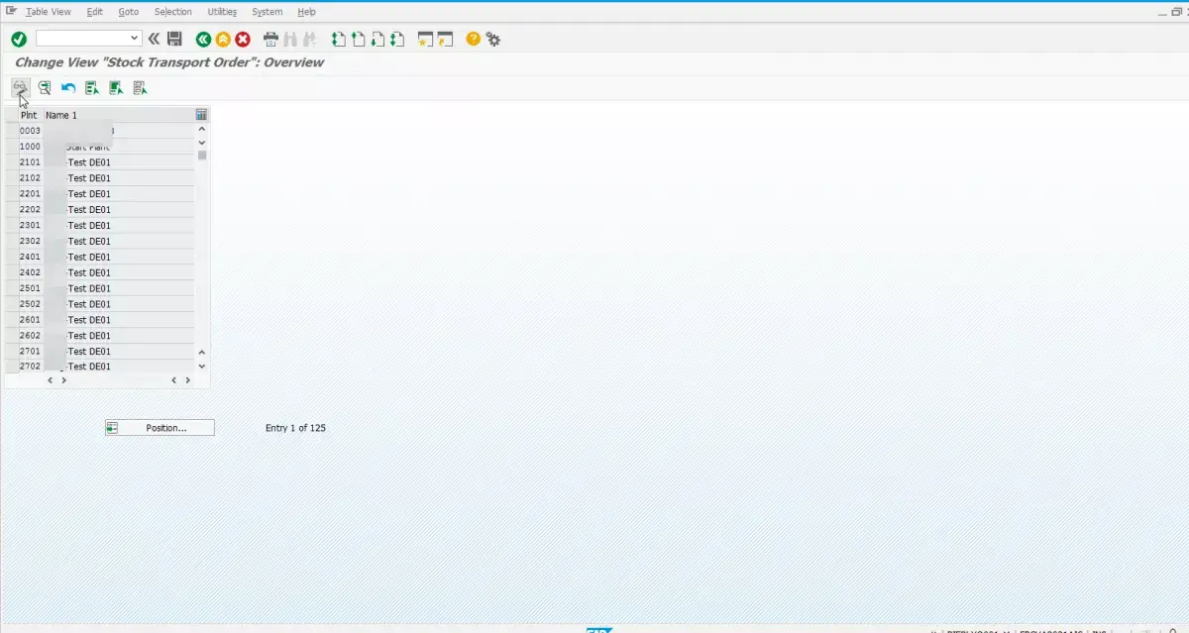The image size is (1189, 633).
Task: Click the Find binoculars icon
Action: tap(290, 39)
